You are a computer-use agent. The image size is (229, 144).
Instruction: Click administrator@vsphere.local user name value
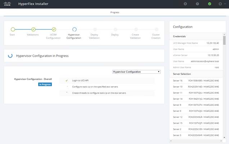point(205,61)
